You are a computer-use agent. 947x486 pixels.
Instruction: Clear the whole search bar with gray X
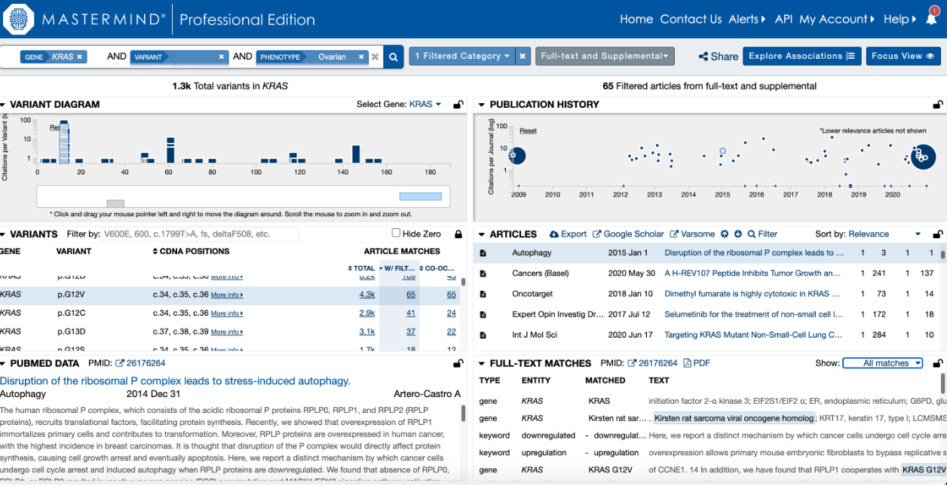[375, 57]
